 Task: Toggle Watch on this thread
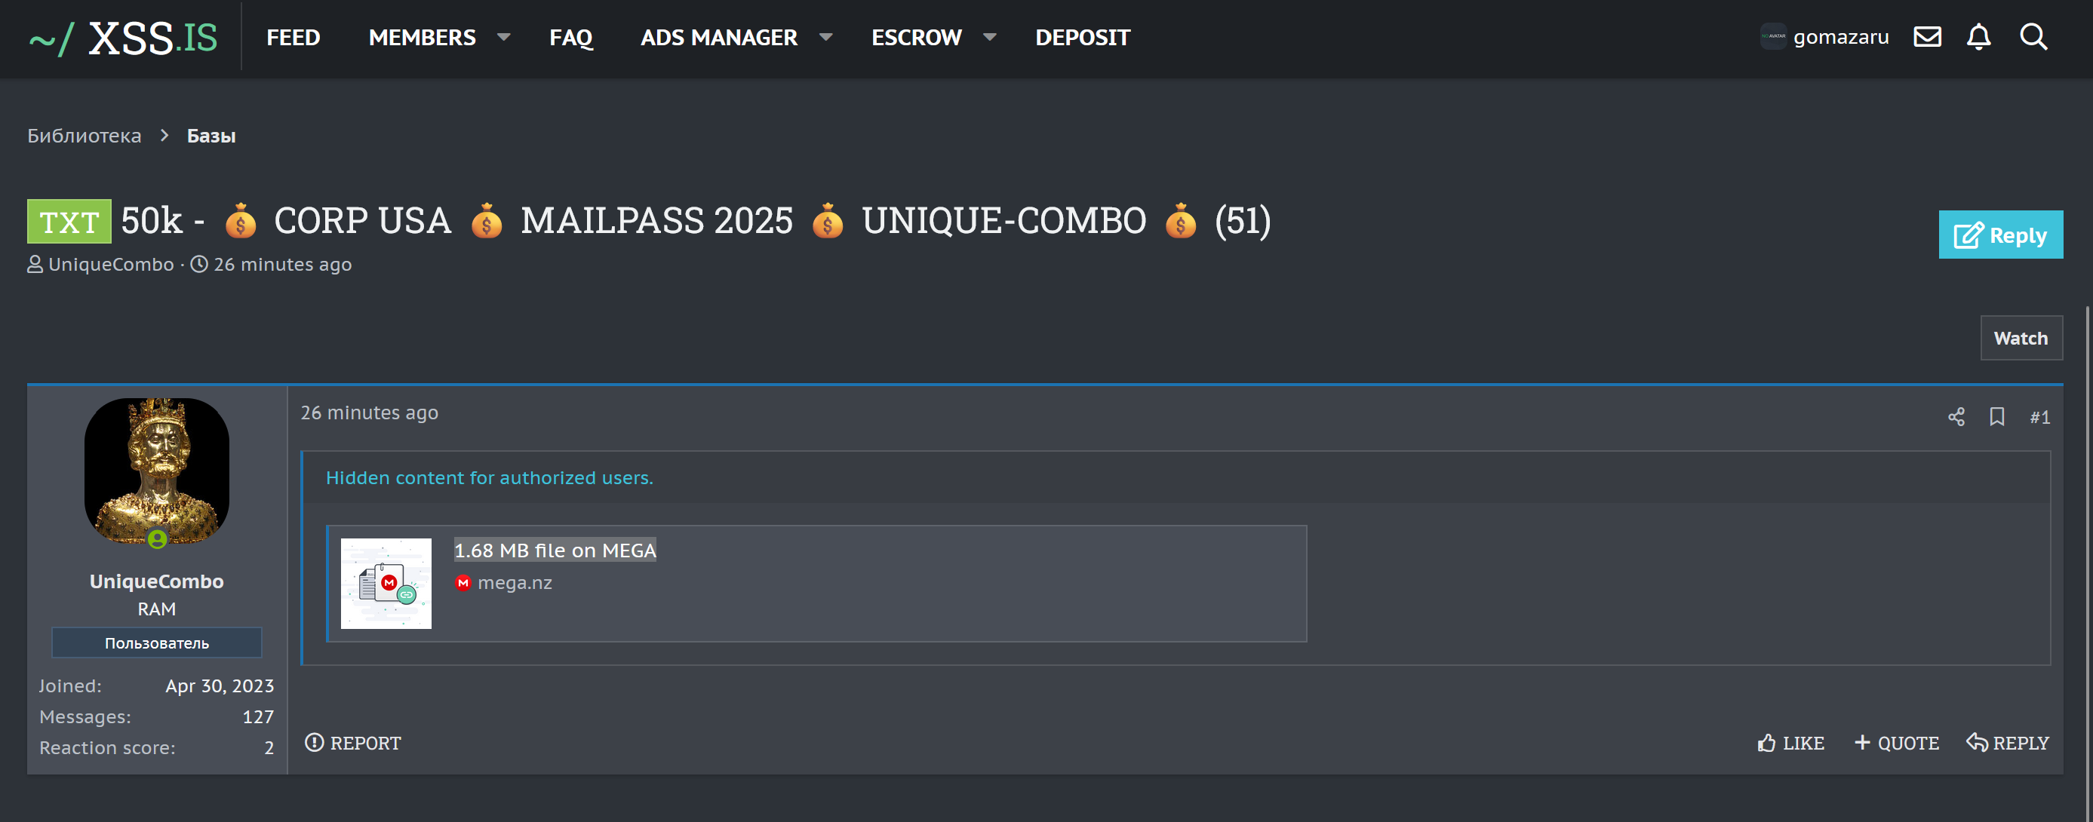click(x=2021, y=338)
